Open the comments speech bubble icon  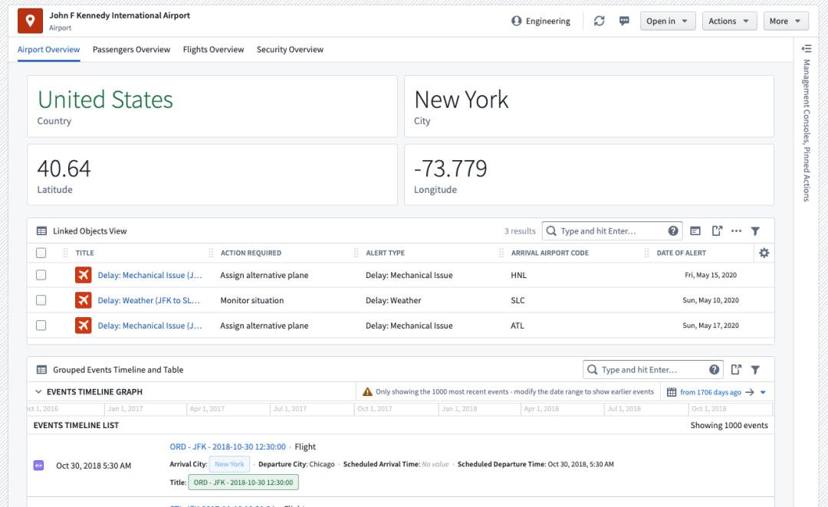pos(624,21)
